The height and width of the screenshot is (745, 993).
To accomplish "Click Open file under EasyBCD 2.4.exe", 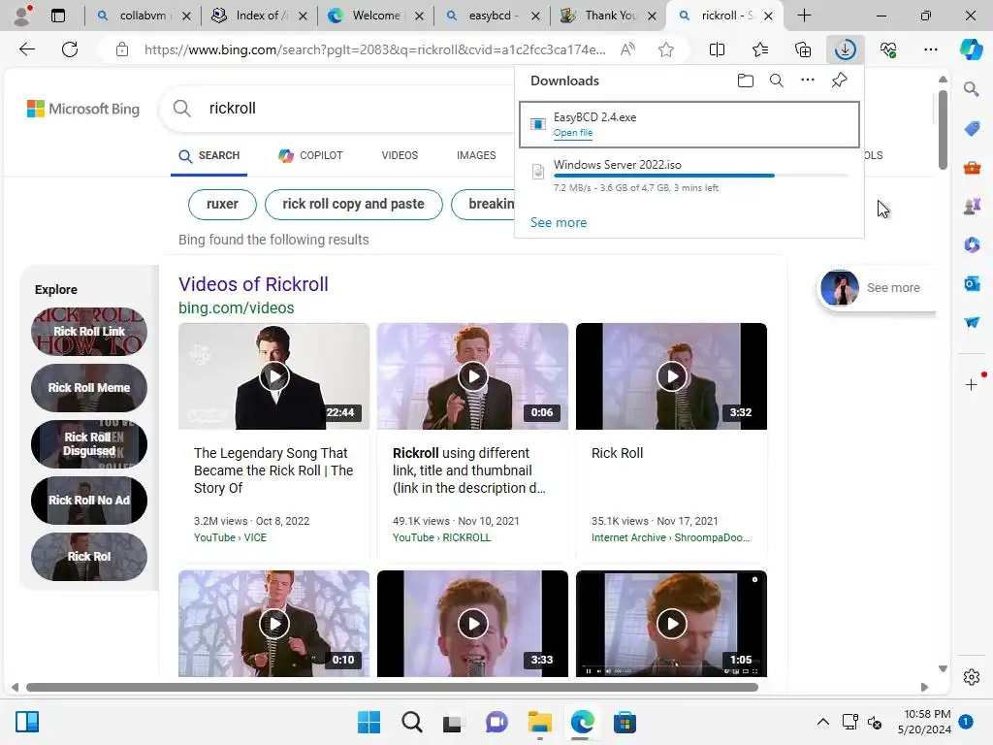I will (x=572, y=132).
